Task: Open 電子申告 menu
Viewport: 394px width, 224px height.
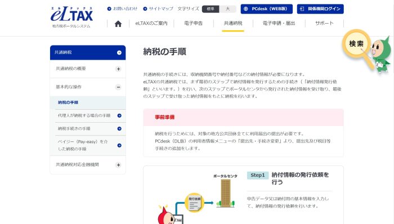Action: tap(194, 23)
